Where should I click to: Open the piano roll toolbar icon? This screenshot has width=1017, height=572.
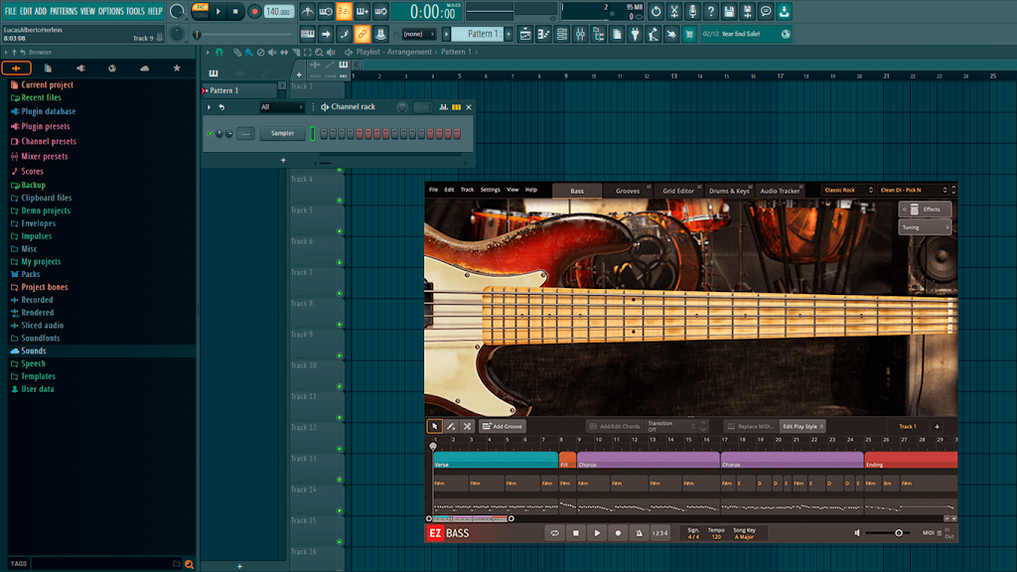pyautogui.click(x=543, y=34)
